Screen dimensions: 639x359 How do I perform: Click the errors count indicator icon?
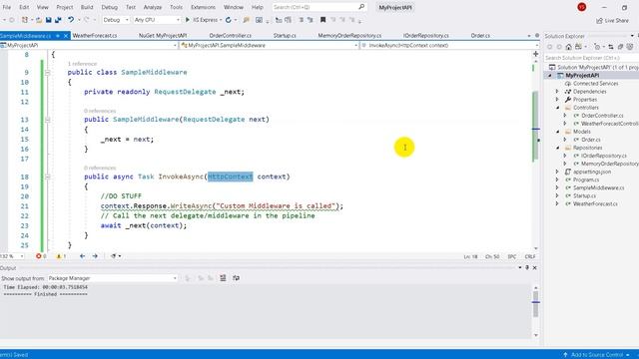39,256
